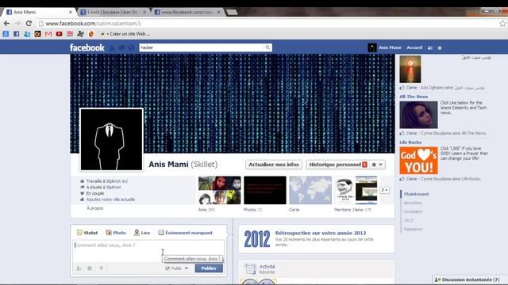Click 'Travaille à Slipknot' info line

(107, 181)
